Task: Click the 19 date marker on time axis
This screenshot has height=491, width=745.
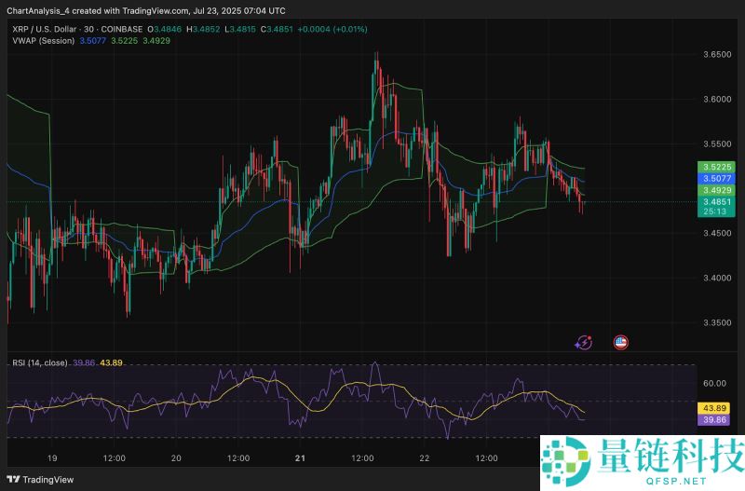Action: click(52, 458)
